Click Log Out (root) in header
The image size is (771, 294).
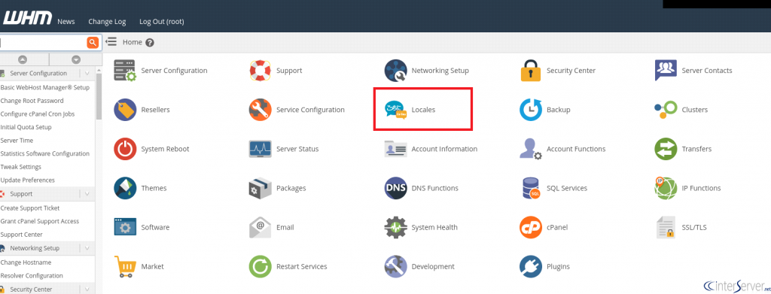click(162, 22)
